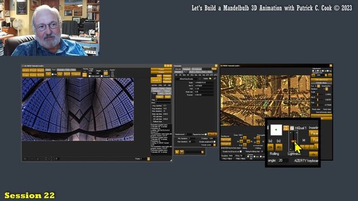Click the wide yellow button above Formula values
Viewport: 358px width, 201px height.
point(321,80)
